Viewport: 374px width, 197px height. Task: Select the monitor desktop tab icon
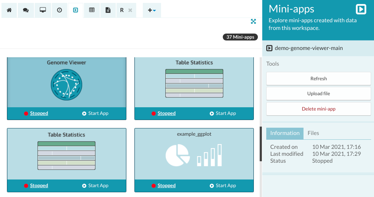tap(43, 10)
